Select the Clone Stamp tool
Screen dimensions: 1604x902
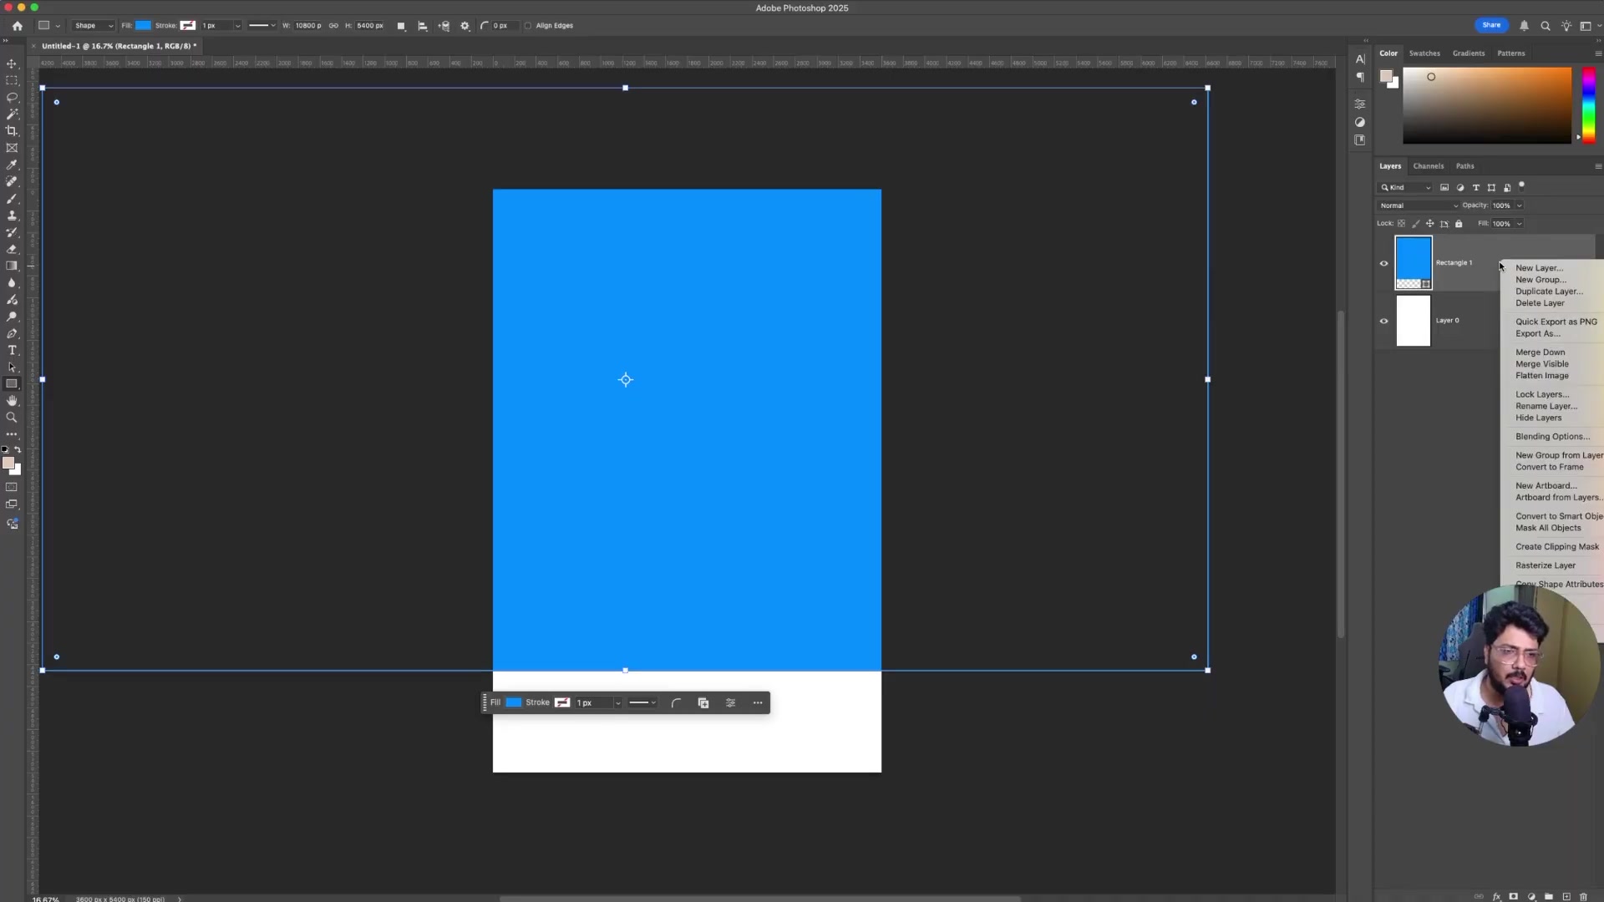click(x=12, y=215)
